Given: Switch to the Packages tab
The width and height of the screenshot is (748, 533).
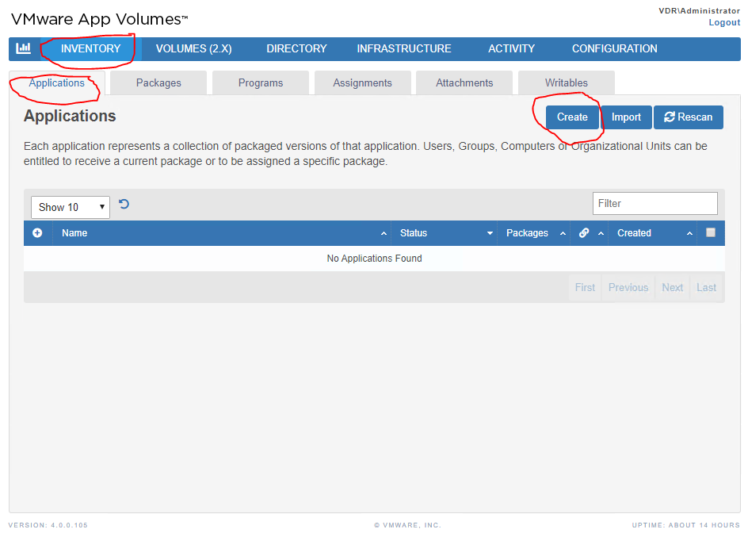Looking at the screenshot, I should point(158,83).
